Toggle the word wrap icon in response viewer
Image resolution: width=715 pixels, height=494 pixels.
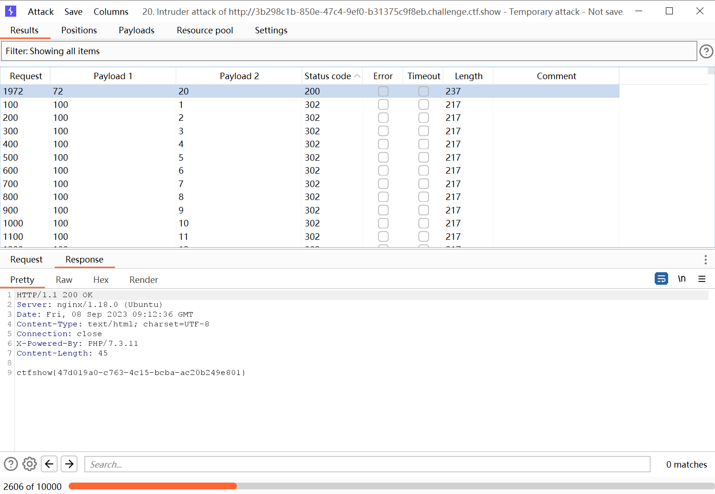point(661,279)
